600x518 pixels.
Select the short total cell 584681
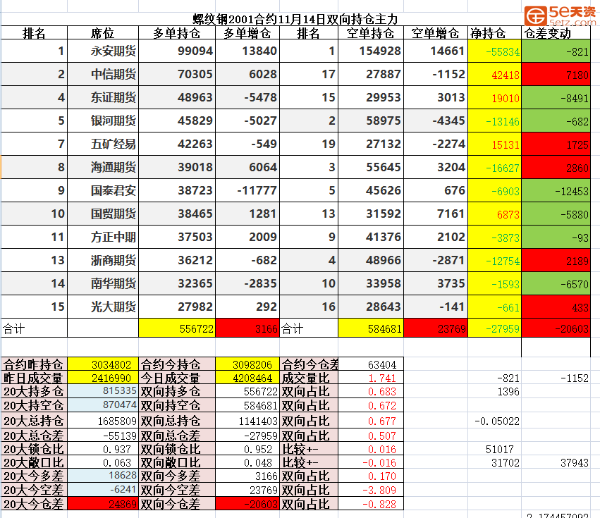pyautogui.click(x=371, y=328)
